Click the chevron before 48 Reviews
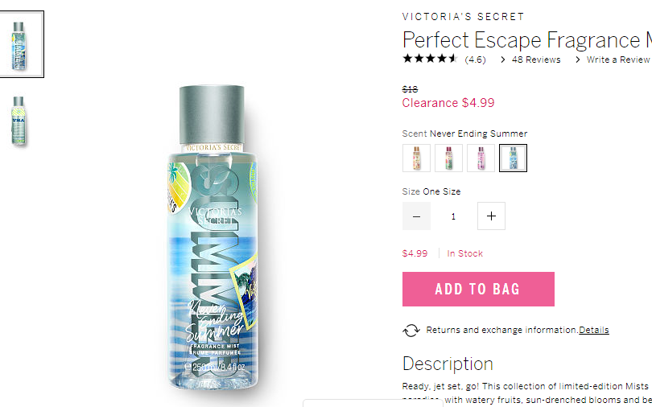The image size is (652, 407). [x=503, y=60]
